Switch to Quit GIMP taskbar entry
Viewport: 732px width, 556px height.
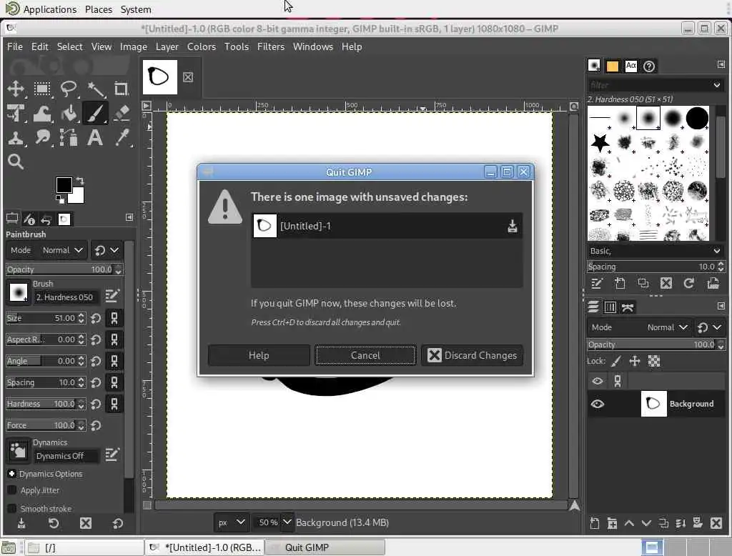coord(325,547)
